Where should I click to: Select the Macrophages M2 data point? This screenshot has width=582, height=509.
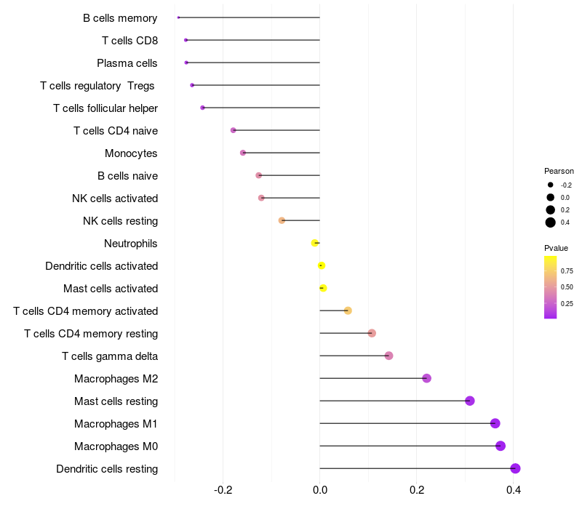pos(426,378)
